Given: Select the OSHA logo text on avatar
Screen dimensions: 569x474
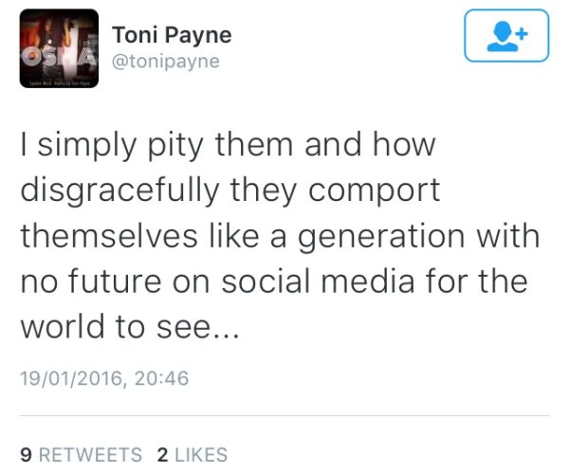Looking at the screenshot, I should coord(59,57).
